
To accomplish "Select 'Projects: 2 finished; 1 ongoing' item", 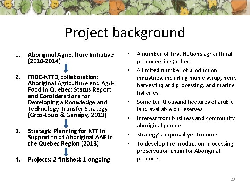I will pyautogui.click(x=69, y=159).
